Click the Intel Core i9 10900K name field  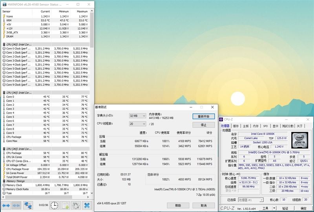(x=263, y=134)
